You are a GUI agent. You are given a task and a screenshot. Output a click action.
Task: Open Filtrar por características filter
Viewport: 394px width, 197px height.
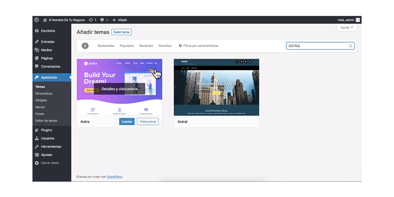click(x=198, y=46)
